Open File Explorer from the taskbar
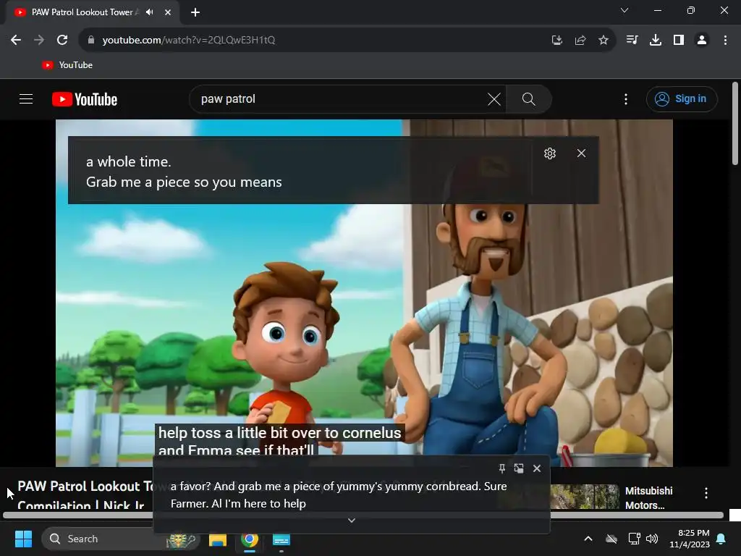 pos(218,539)
